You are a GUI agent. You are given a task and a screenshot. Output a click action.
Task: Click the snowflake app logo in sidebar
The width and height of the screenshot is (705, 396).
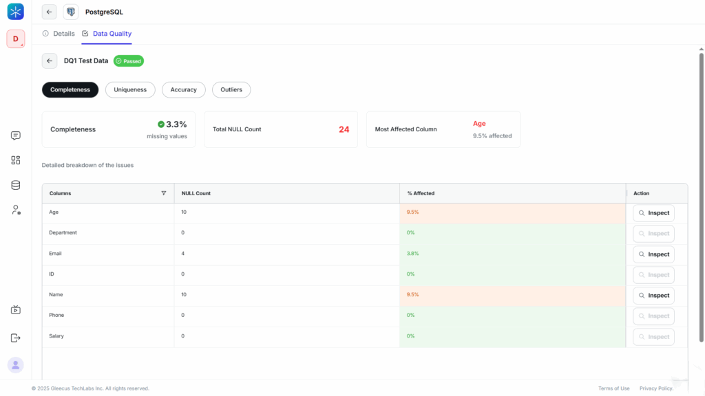point(15,12)
